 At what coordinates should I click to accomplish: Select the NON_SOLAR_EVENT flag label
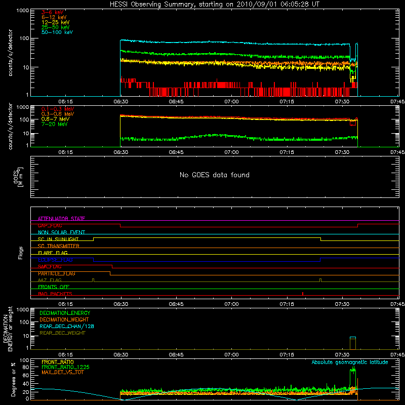click(x=61, y=232)
